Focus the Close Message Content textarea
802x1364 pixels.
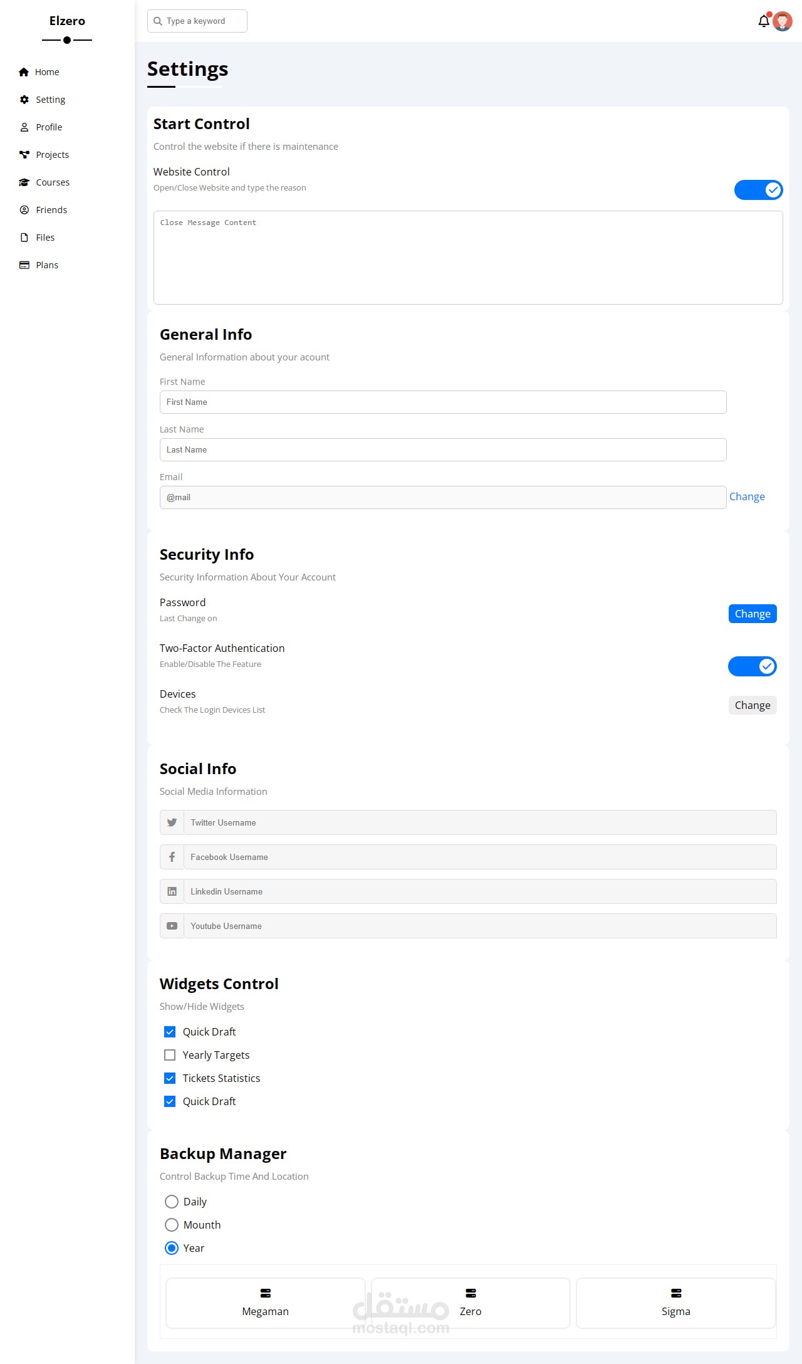(468, 258)
